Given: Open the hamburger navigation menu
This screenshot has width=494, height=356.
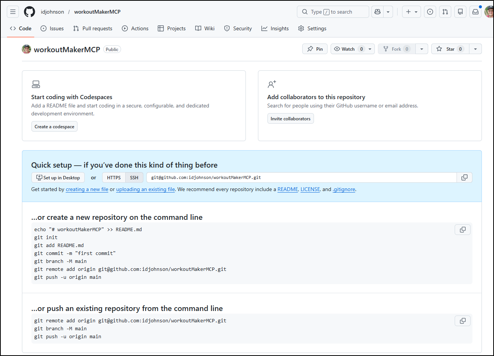Looking at the screenshot, I should [12, 12].
